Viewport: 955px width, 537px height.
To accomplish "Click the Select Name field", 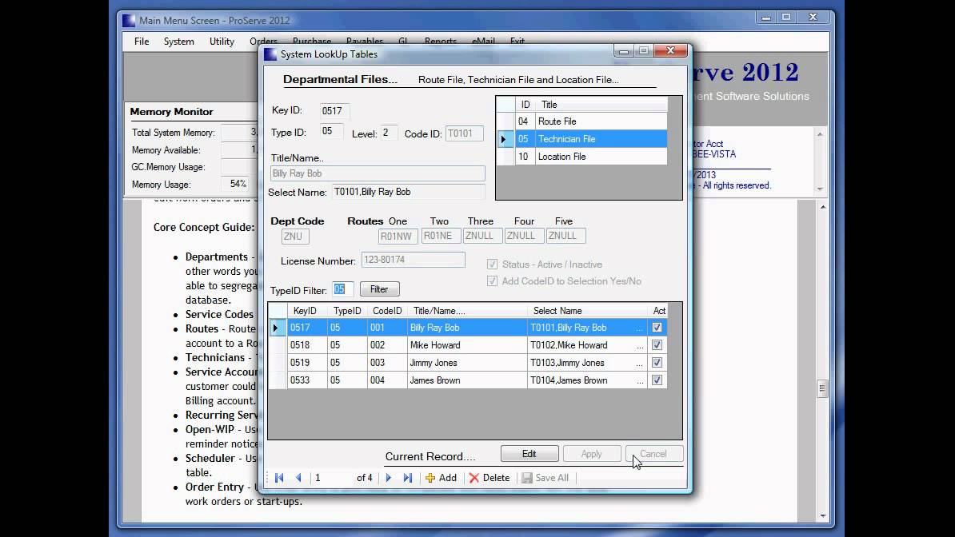I will click(x=408, y=192).
